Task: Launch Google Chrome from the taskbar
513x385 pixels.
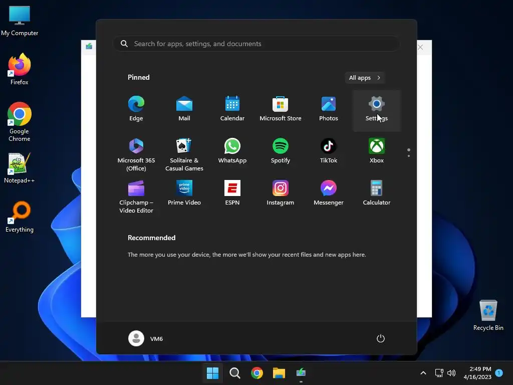Action: pos(257,373)
